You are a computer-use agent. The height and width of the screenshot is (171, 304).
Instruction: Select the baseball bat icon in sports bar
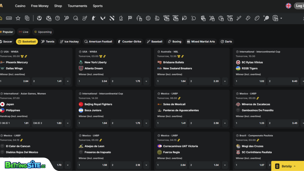tap(239, 18)
